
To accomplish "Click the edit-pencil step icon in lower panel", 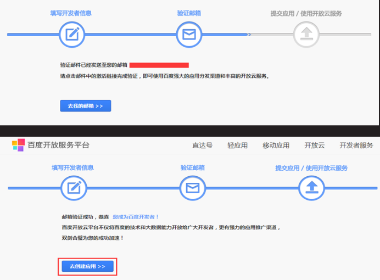I will [74, 188].
